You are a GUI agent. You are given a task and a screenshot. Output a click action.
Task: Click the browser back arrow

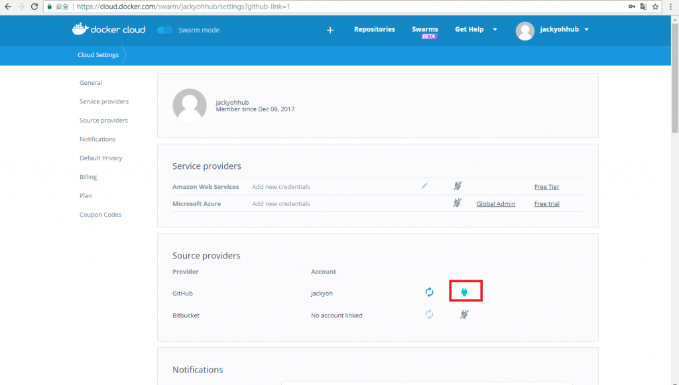(8, 7)
